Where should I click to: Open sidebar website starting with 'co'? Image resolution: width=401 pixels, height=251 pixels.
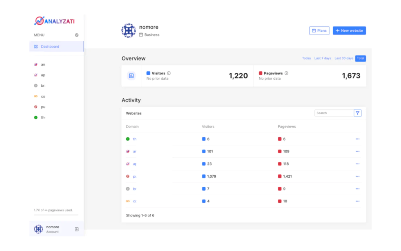click(x=40, y=96)
